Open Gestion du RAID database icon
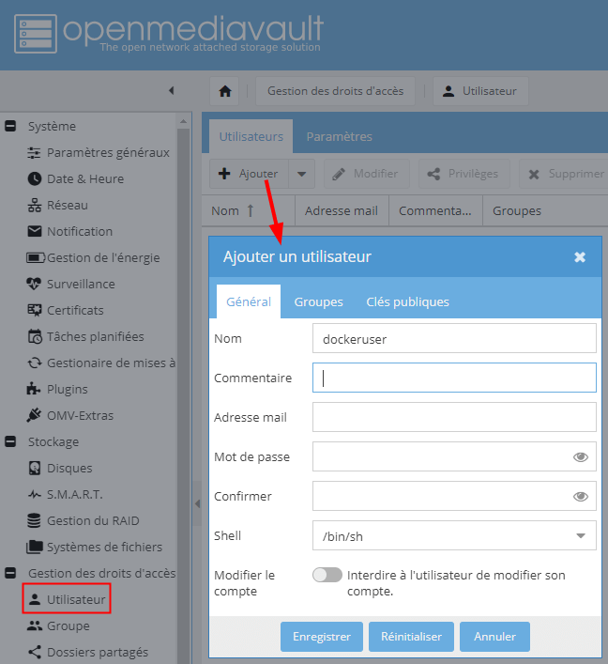The height and width of the screenshot is (664, 608). (34, 520)
